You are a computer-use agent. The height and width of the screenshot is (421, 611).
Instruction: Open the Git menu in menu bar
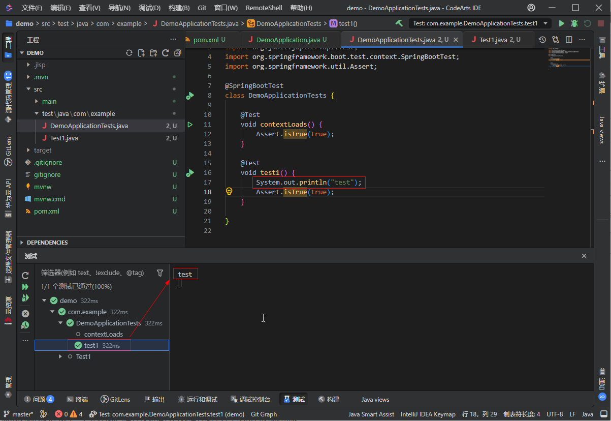(202, 8)
